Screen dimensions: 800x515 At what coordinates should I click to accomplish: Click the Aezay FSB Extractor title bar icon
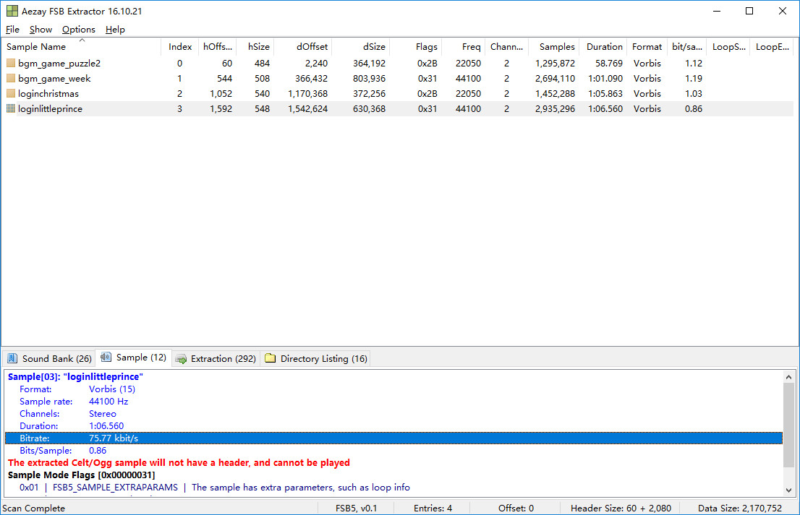12,11
